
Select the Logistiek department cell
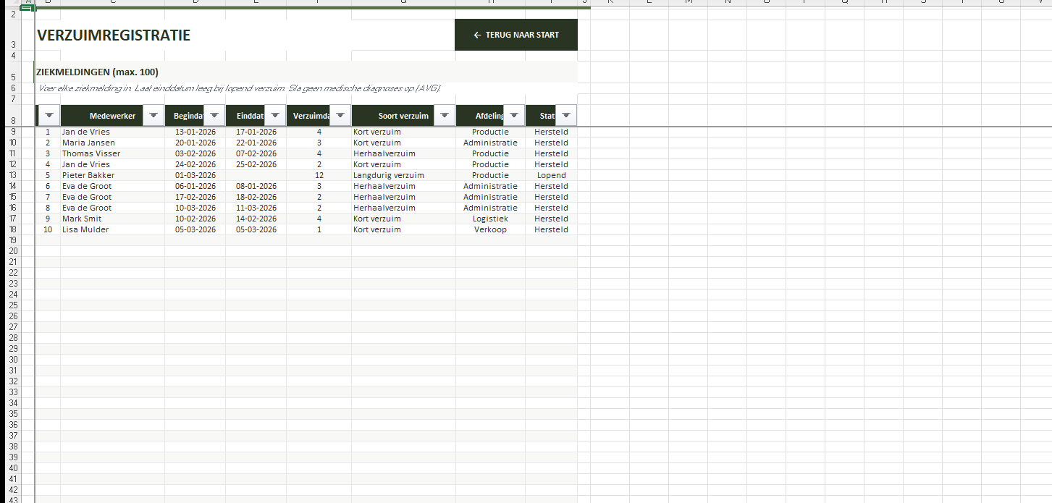(490, 219)
